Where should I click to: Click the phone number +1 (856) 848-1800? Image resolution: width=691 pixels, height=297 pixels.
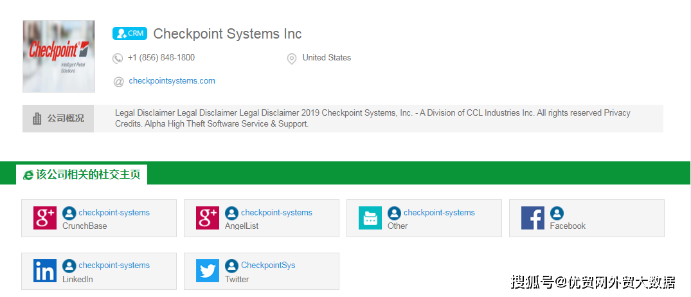(161, 58)
